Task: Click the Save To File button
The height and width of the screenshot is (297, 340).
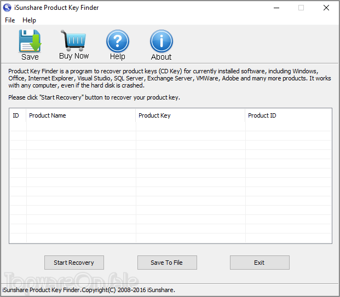Action: coord(167,263)
